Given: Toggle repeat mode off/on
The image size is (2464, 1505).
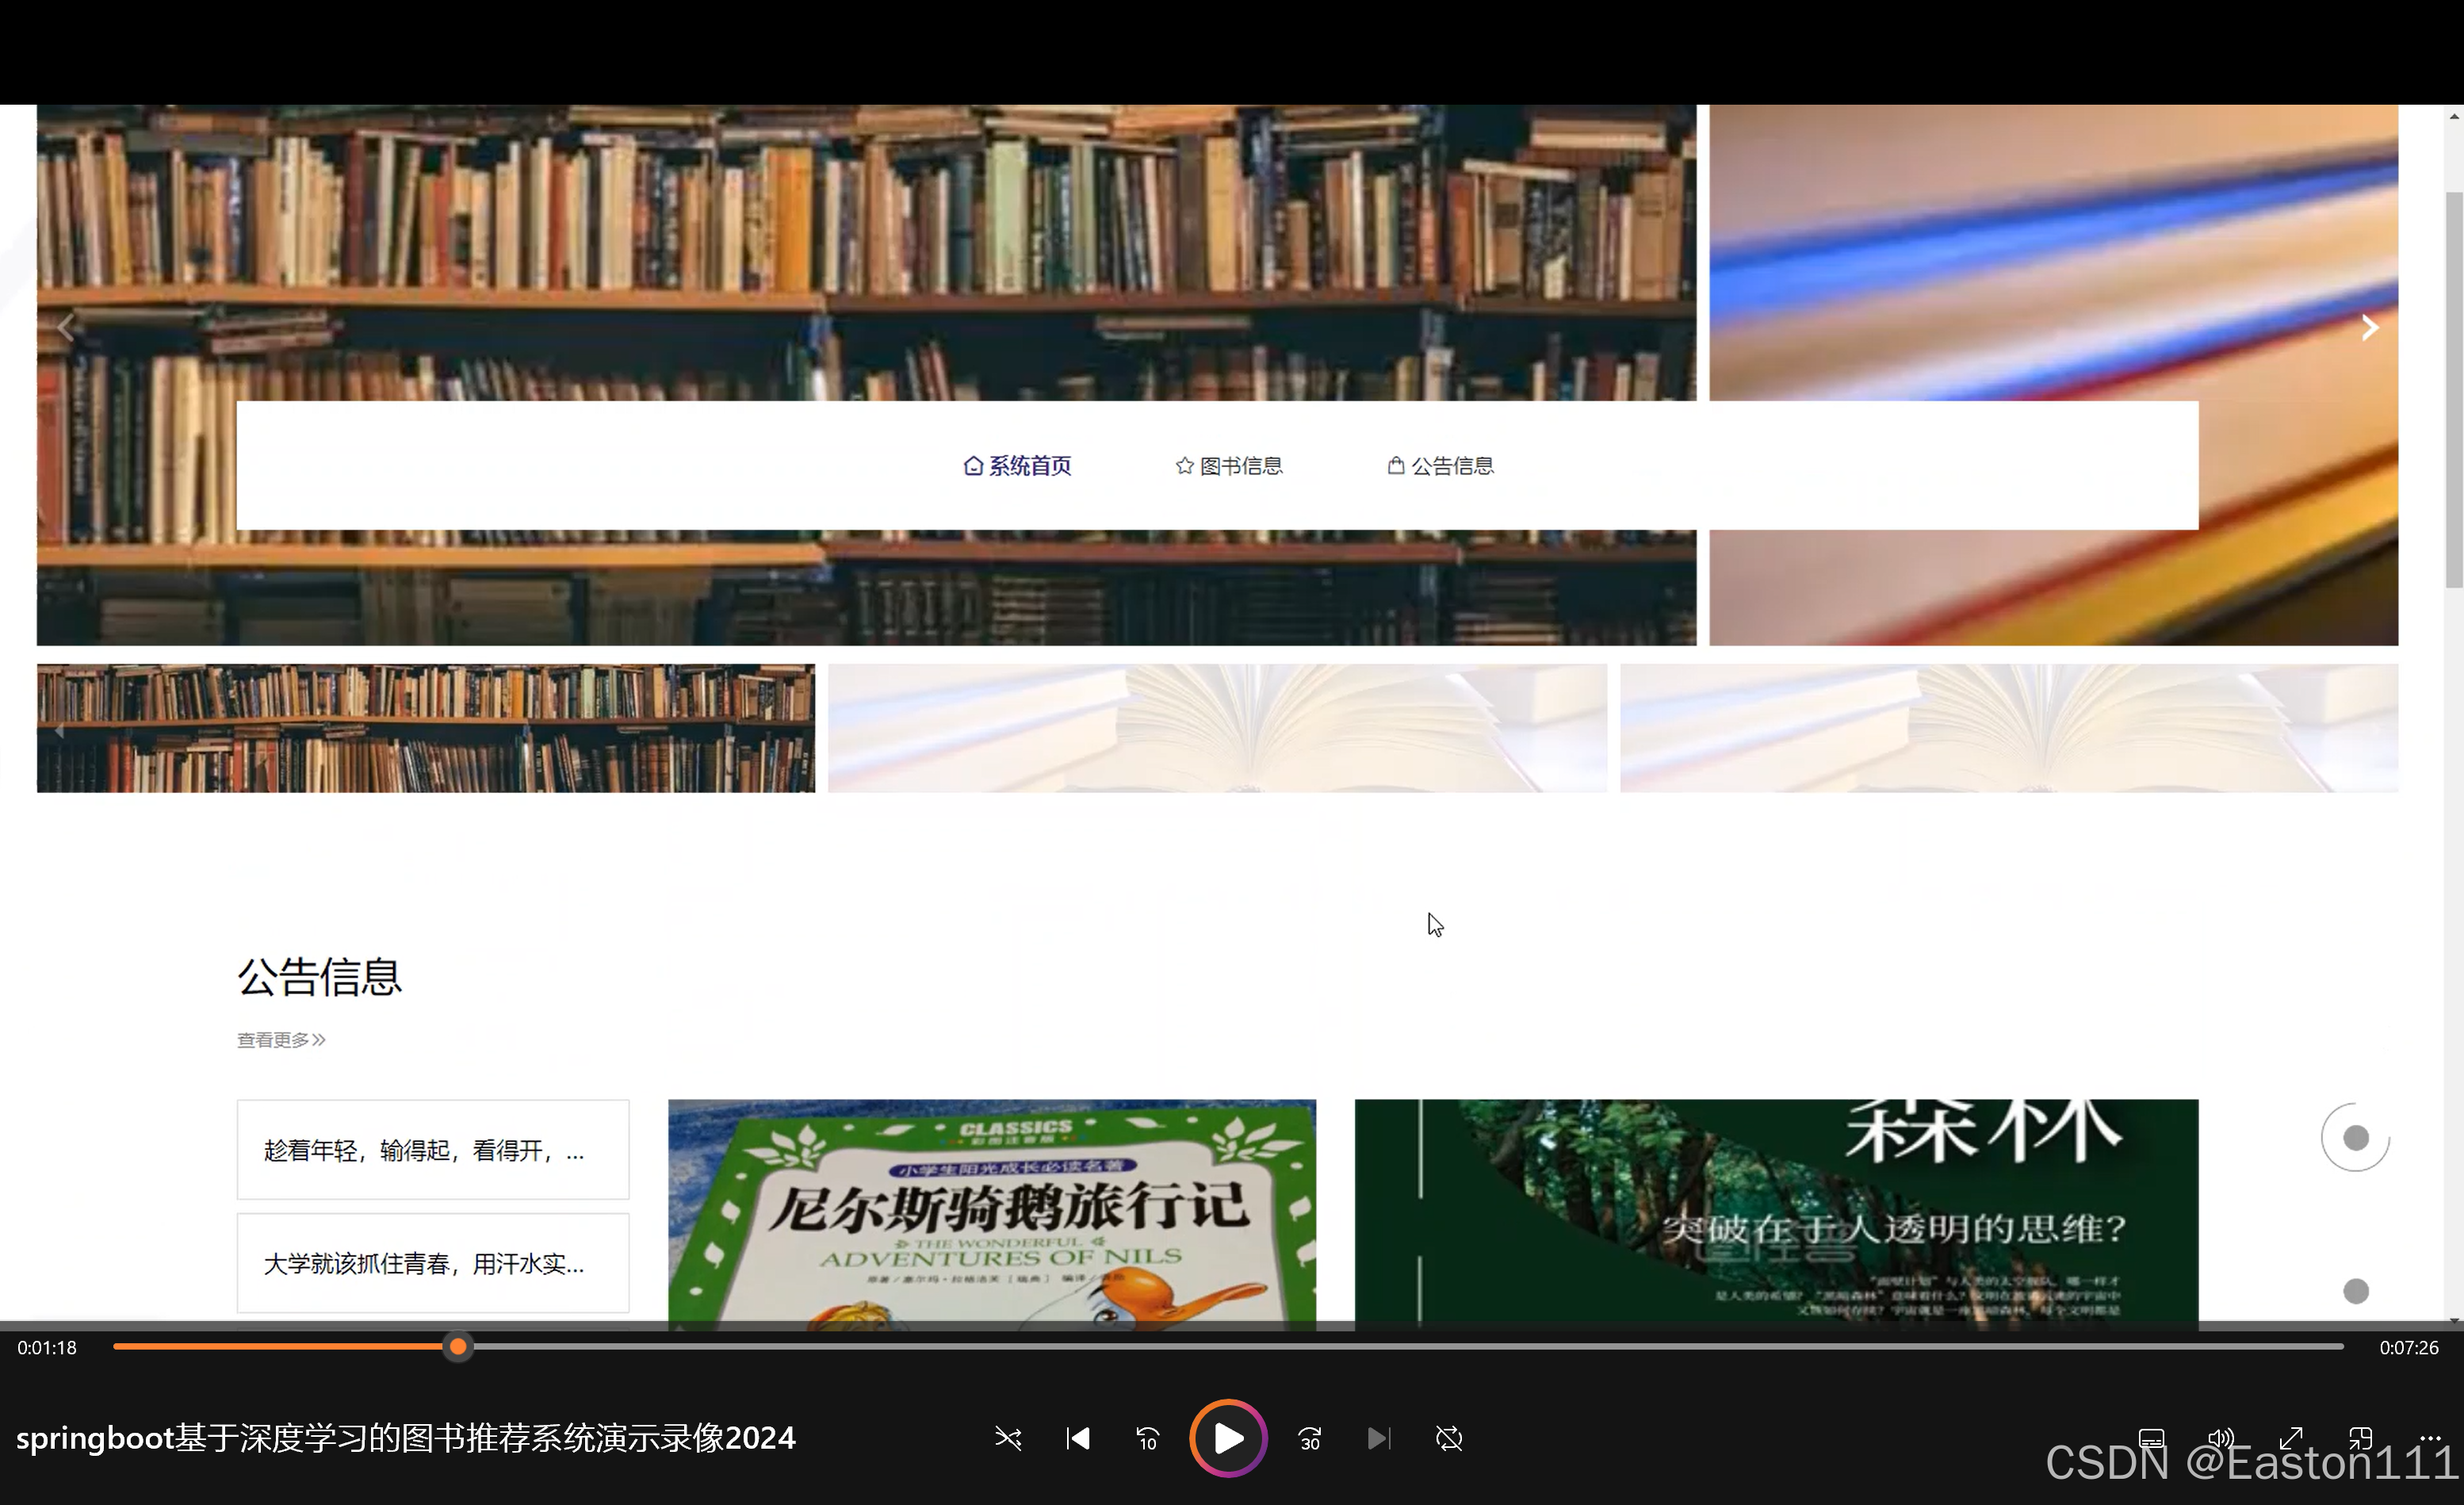Looking at the screenshot, I should (1449, 1439).
